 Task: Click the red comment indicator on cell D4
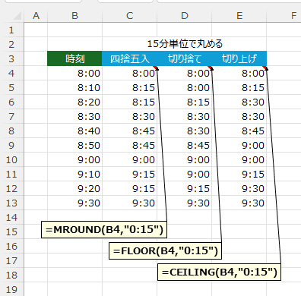(210, 68)
